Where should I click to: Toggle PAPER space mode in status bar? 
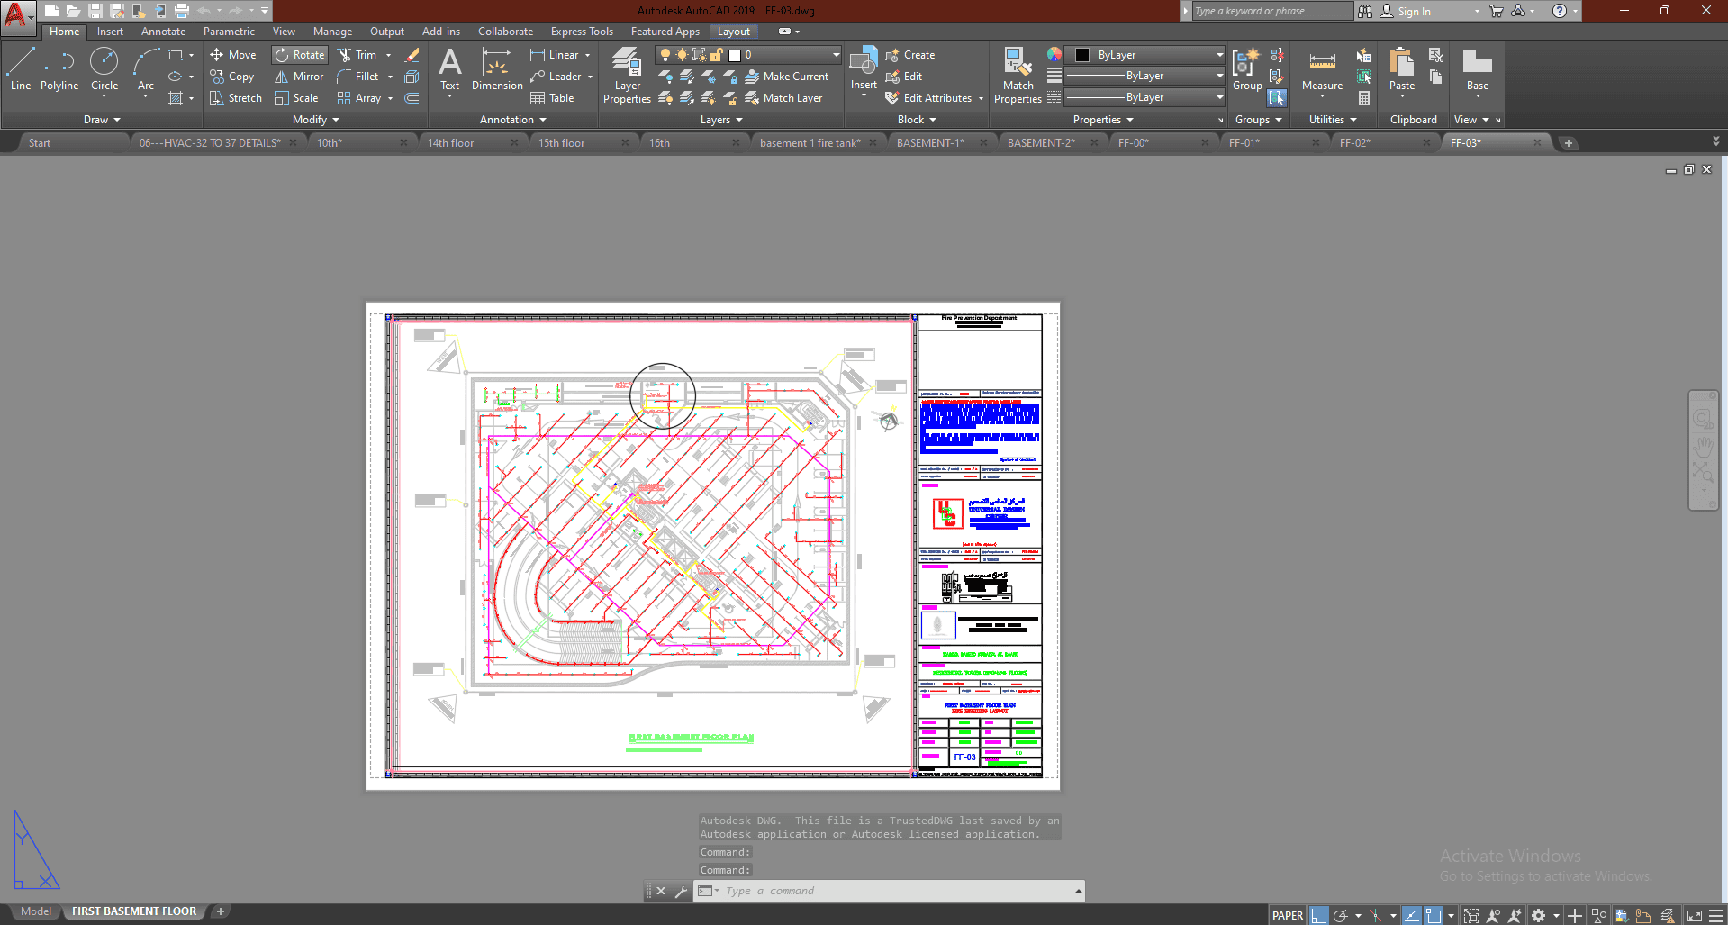point(1287,915)
